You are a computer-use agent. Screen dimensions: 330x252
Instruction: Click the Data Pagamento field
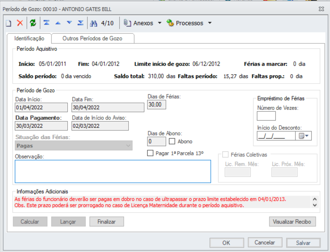[x=41, y=126]
